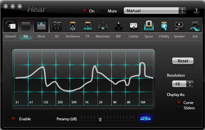Open the Space tab label
This screenshot has height=130, width=205.
[149, 36]
